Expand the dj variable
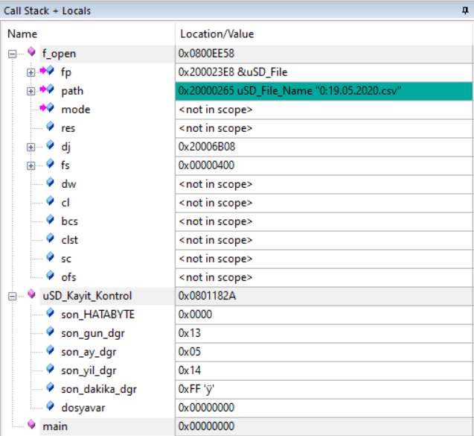Image resolution: width=474 pixels, height=436 pixels. coord(31,147)
